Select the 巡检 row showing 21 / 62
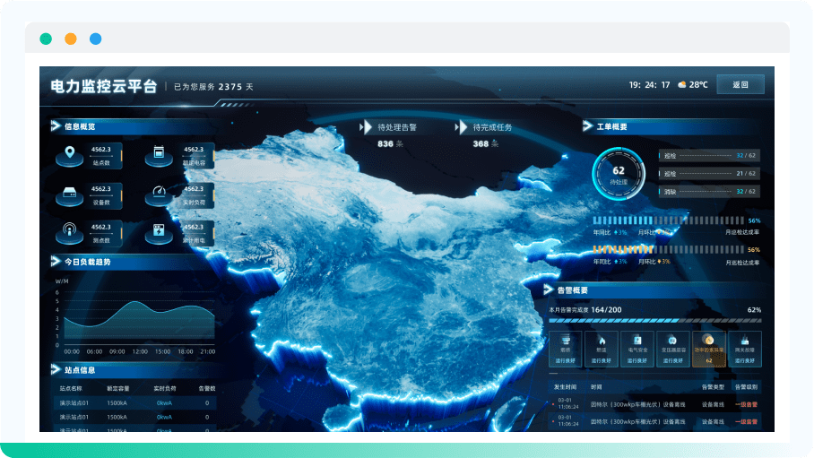 click(x=709, y=174)
